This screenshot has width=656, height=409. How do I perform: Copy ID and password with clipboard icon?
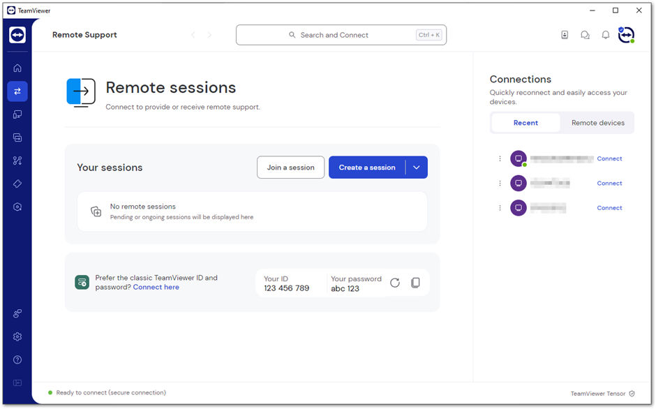[415, 283]
